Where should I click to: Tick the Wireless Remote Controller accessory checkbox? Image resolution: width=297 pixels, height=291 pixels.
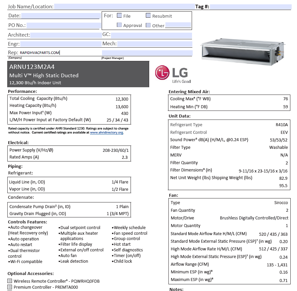[x=10, y=281]
